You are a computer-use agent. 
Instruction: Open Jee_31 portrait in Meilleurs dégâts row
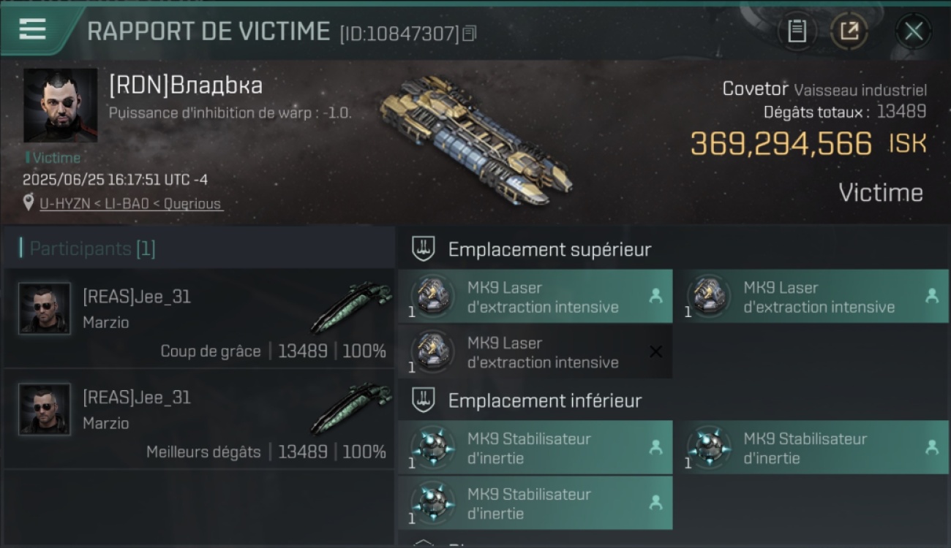click(x=45, y=409)
